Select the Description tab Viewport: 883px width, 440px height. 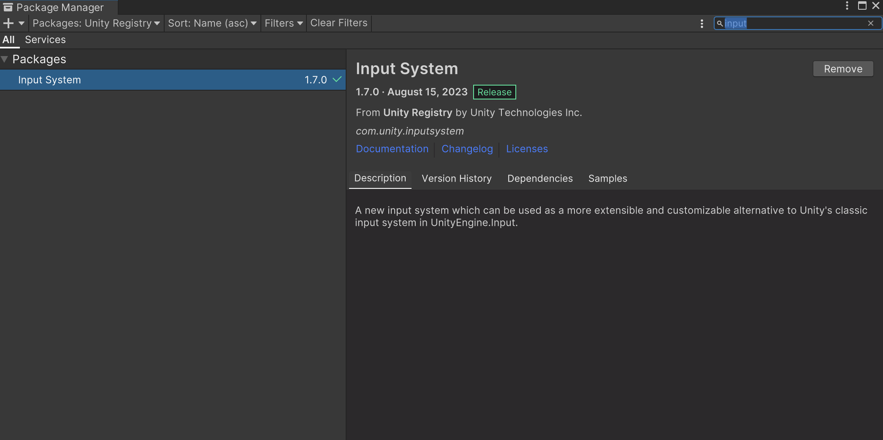[380, 178]
